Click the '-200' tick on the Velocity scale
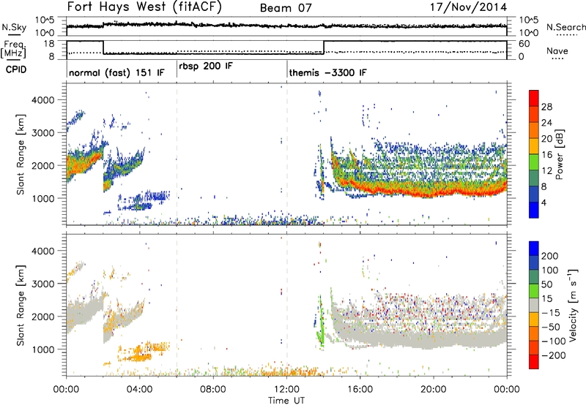Viewport: 586px width, 405px height. pyautogui.click(x=553, y=355)
